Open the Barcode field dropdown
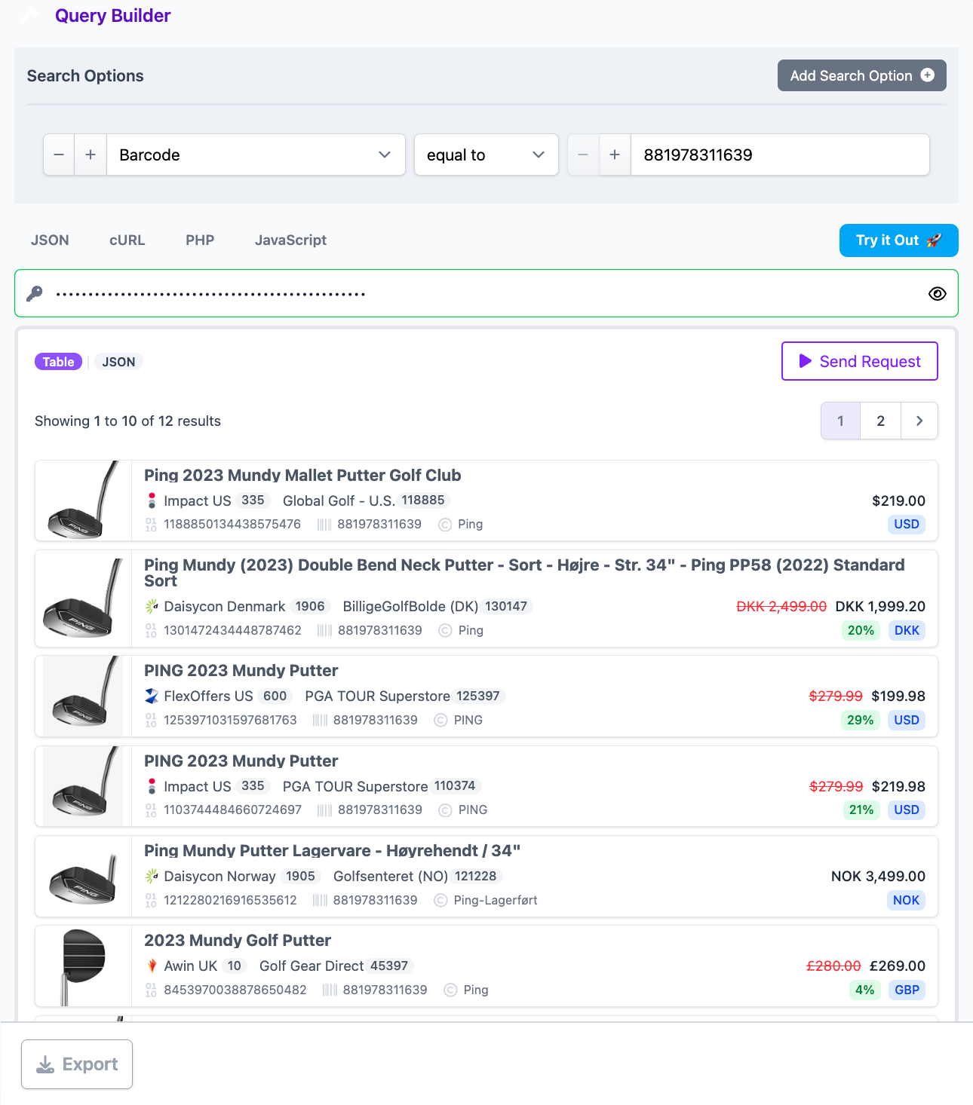This screenshot has height=1105, width=973. pyautogui.click(x=256, y=155)
